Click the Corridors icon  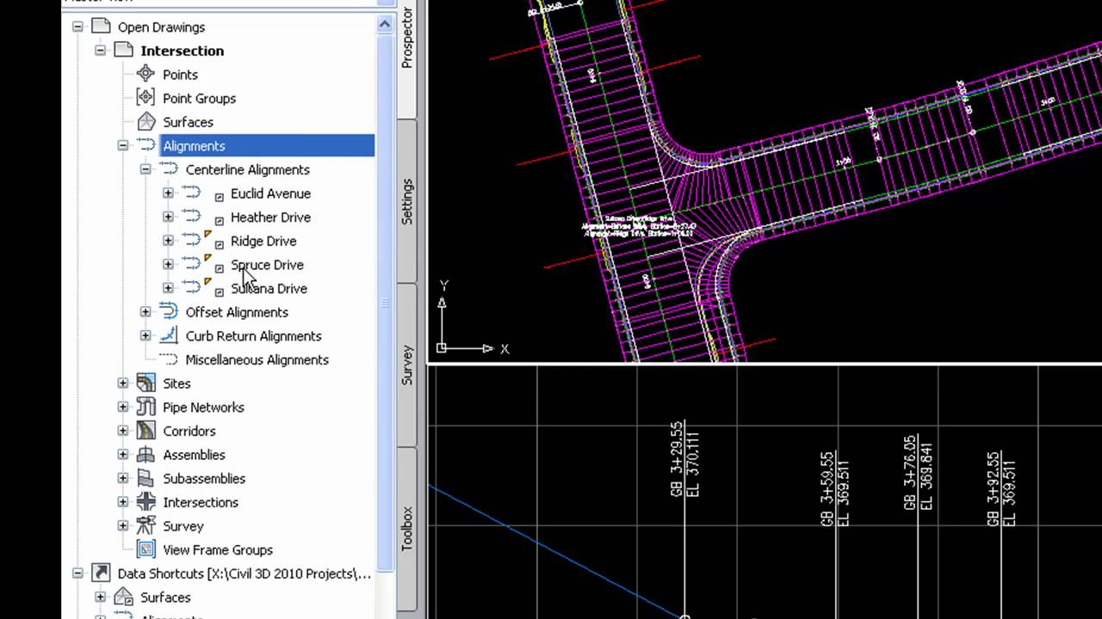pyautogui.click(x=146, y=431)
